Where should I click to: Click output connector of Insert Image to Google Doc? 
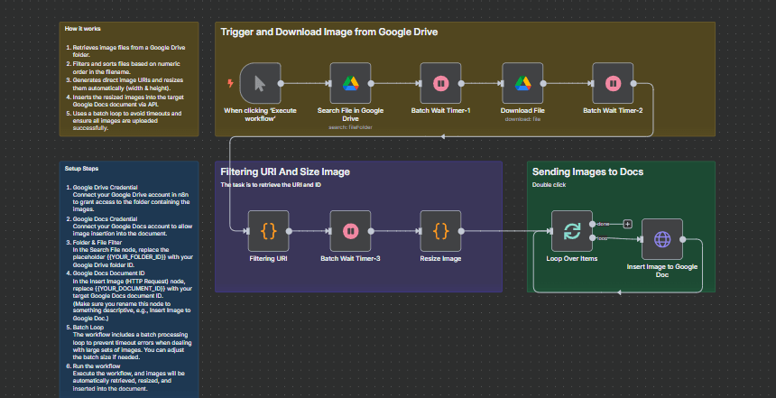[683, 239]
